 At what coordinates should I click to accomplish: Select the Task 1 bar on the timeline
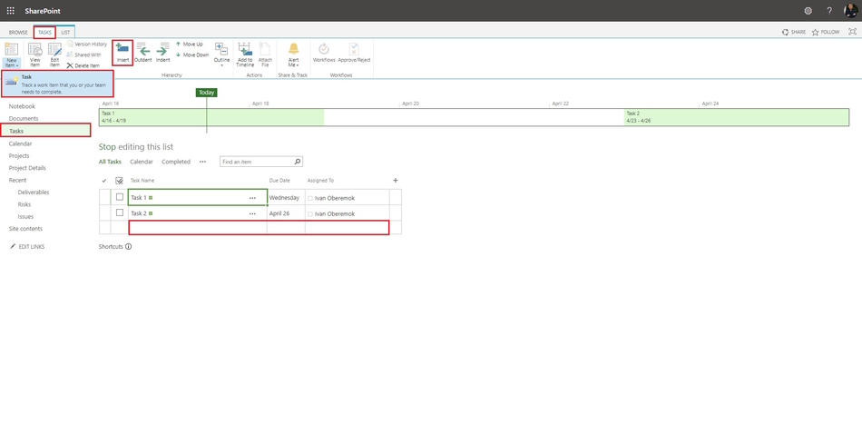211,117
